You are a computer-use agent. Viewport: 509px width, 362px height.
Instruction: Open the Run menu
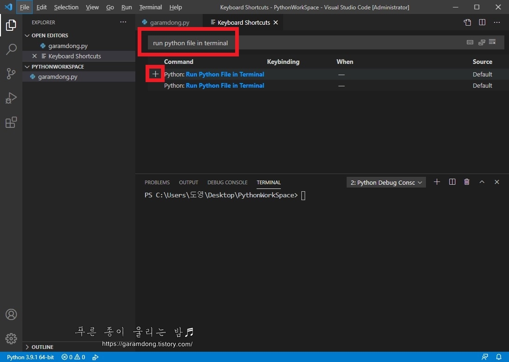click(126, 7)
